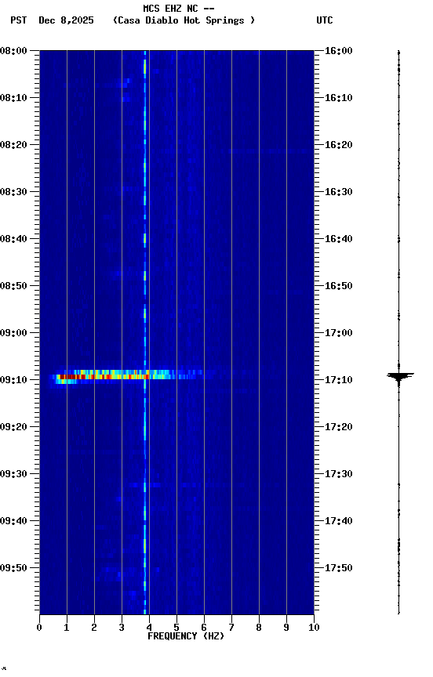Click the '1' frequency axis tick label
This screenshot has width=433, height=677.
pos(67,628)
